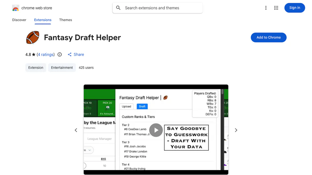The height and width of the screenshot is (175, 312).
Task: Click the 'Custom Ranks & Tiers' heading
Action: tap(138, 117)
